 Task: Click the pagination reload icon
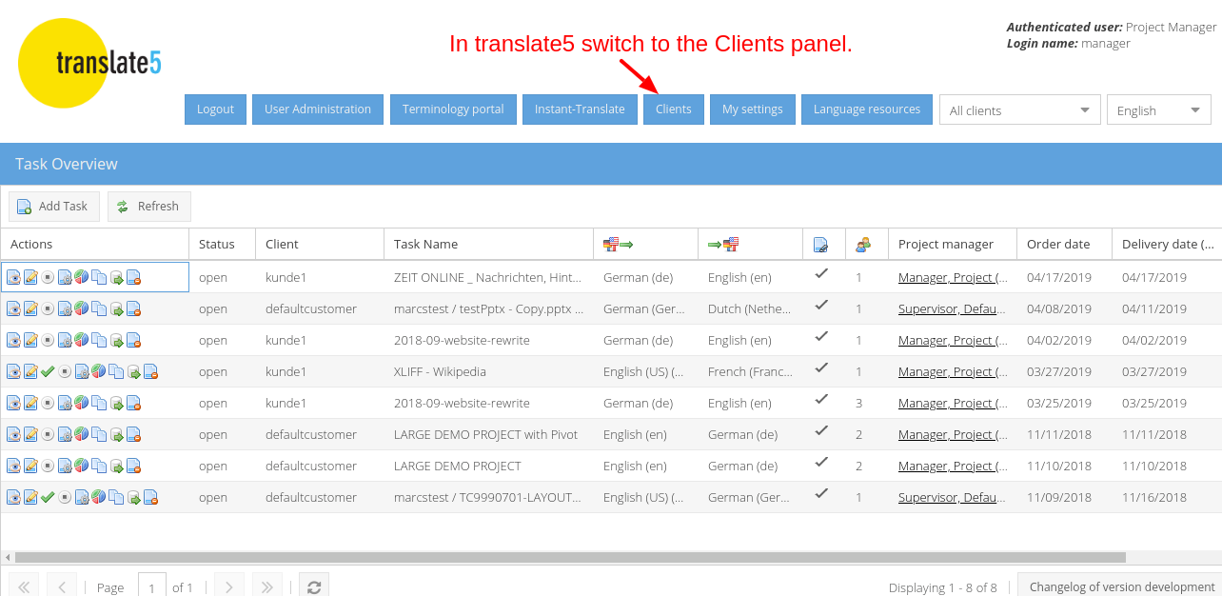point(314,587)
